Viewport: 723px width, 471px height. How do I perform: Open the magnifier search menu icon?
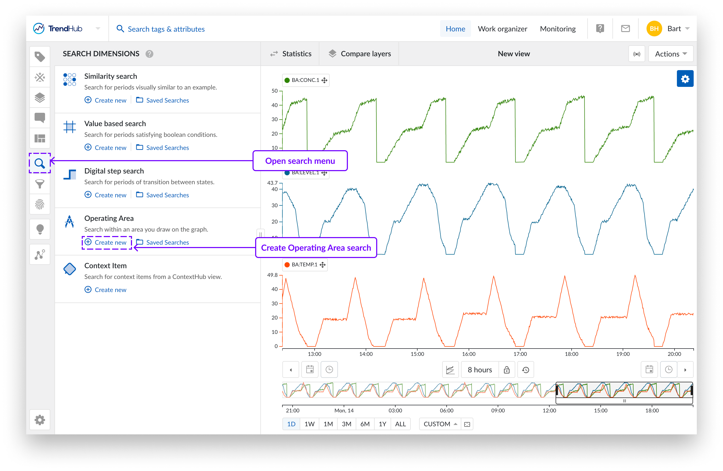pyautogui.click(x=40, y=163)
